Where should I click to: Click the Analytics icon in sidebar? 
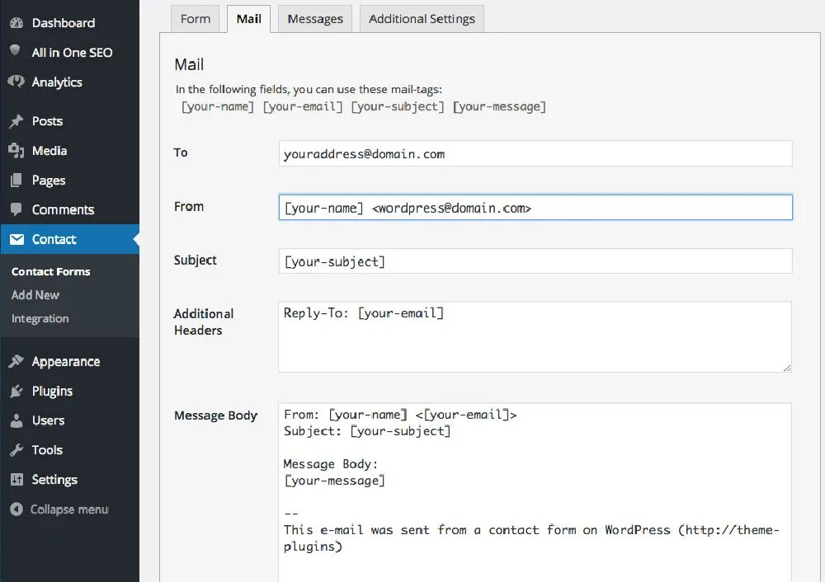point(16,82)
